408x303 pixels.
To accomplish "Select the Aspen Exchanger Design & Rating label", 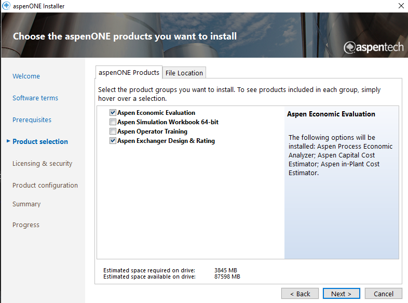I will point(166,141).
